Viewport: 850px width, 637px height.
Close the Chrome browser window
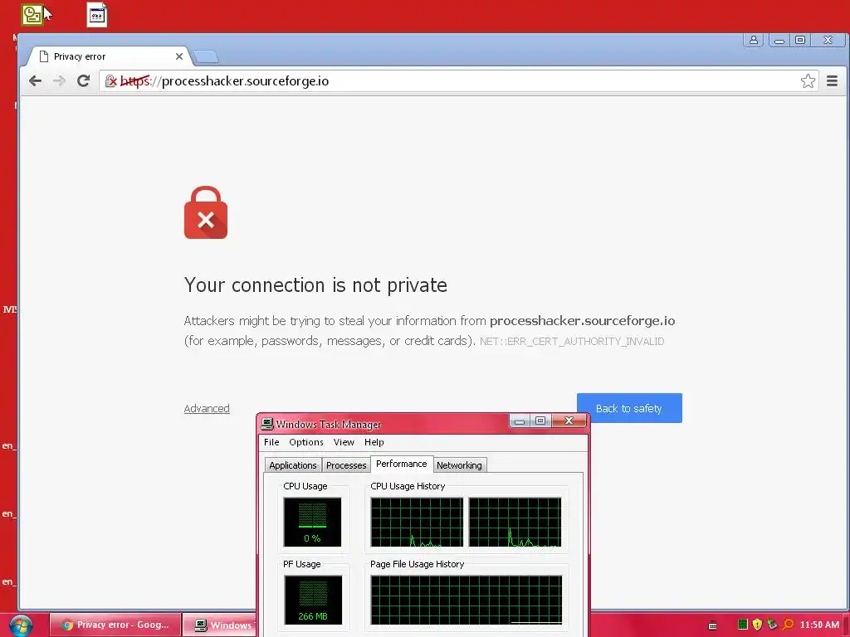(828, 40)
